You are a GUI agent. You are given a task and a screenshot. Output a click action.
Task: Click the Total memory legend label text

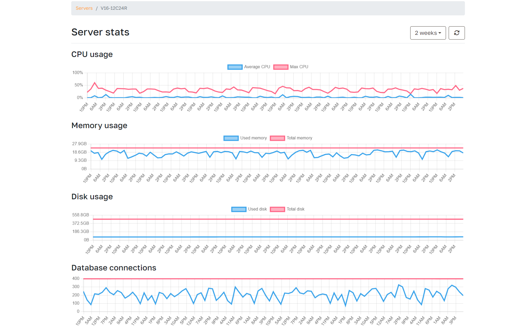(299, 138)
